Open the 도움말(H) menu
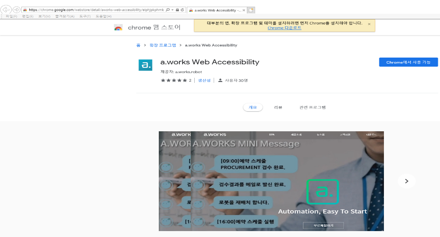The height and width of the screenshot is (237, 440). tap(103, 16)
